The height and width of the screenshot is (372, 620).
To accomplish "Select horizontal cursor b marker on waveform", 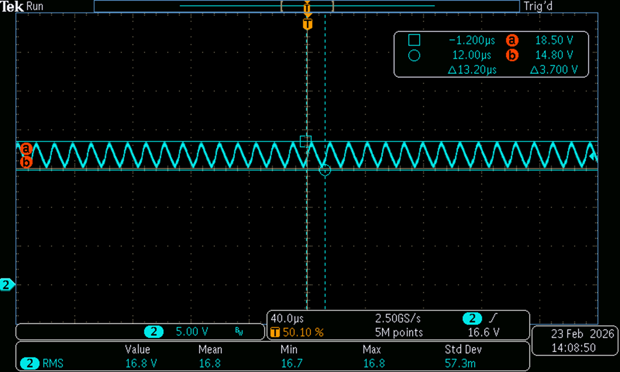I will 26,162.
